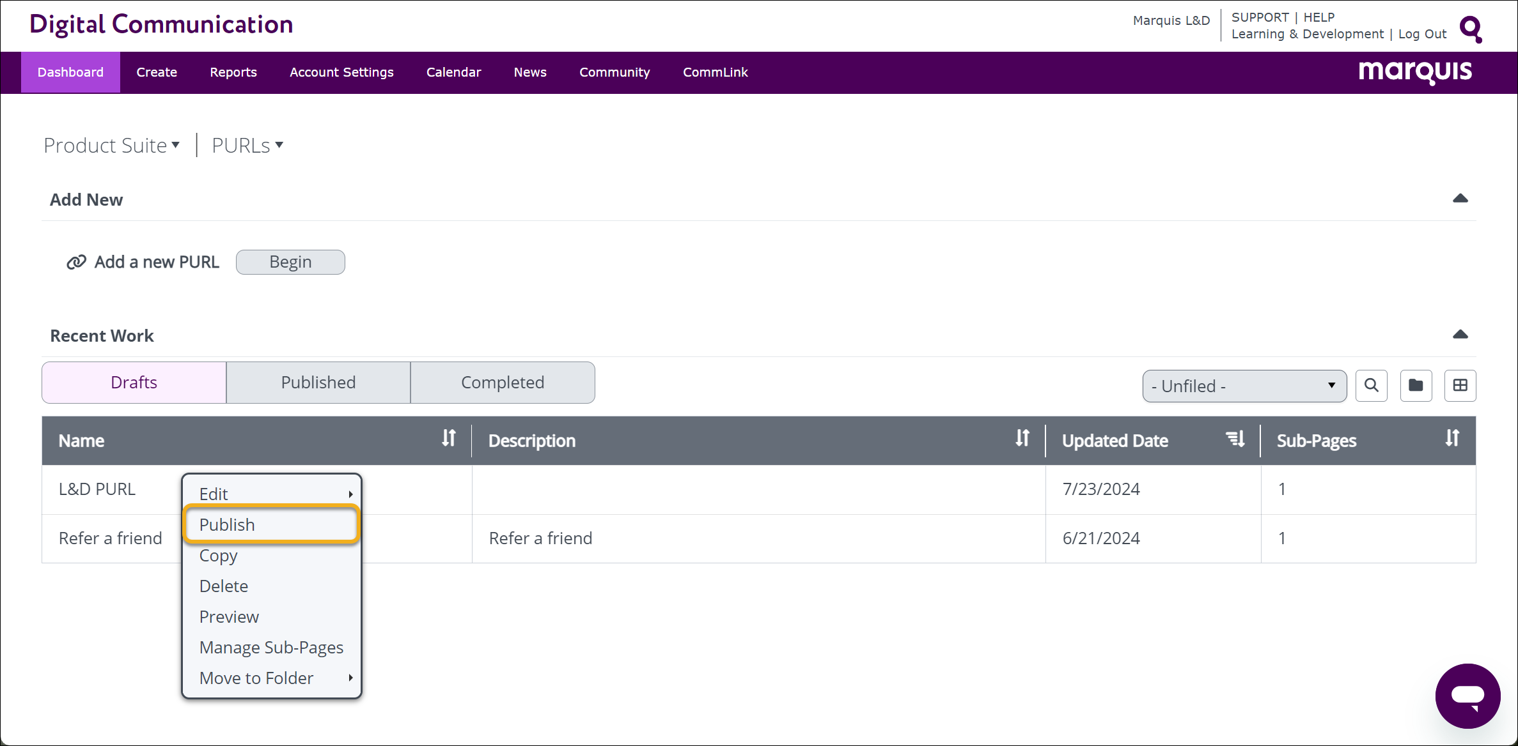Viewport: 1518px width, 746px height.
Task: Click the Marquis logo
Action: pyautogui.click(x=1414, y=72)
